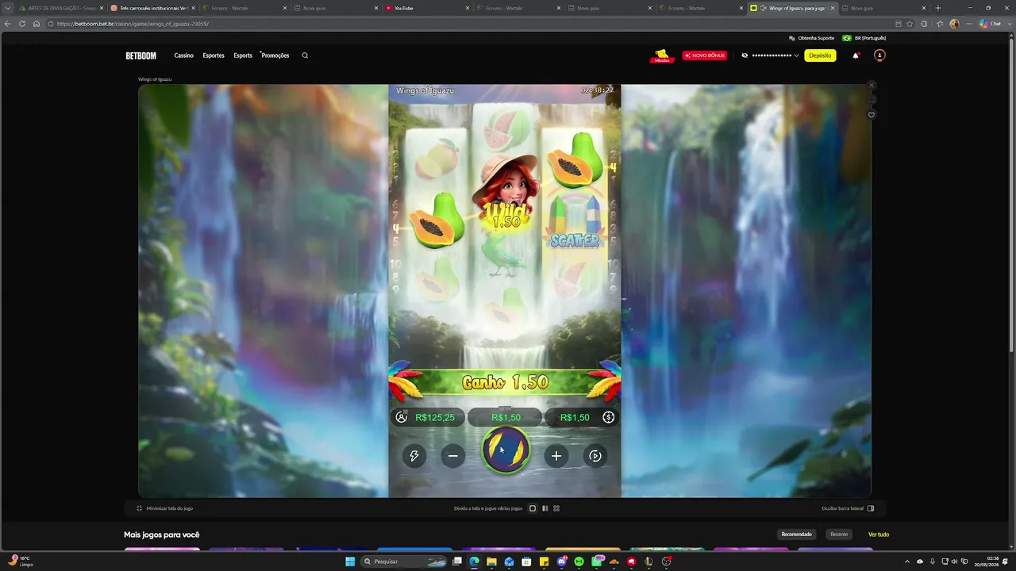The height and width of the screenshot is (571, 1016).
Task: Click the NOVO BÔNUS button
Action: click(x=705, y=56)
